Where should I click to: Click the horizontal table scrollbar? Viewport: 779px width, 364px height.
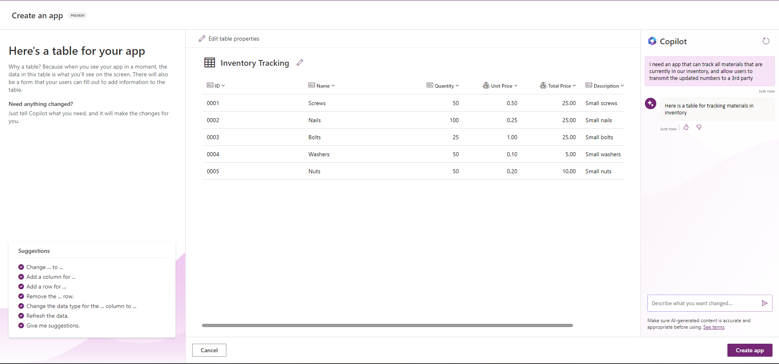(387, 325)
